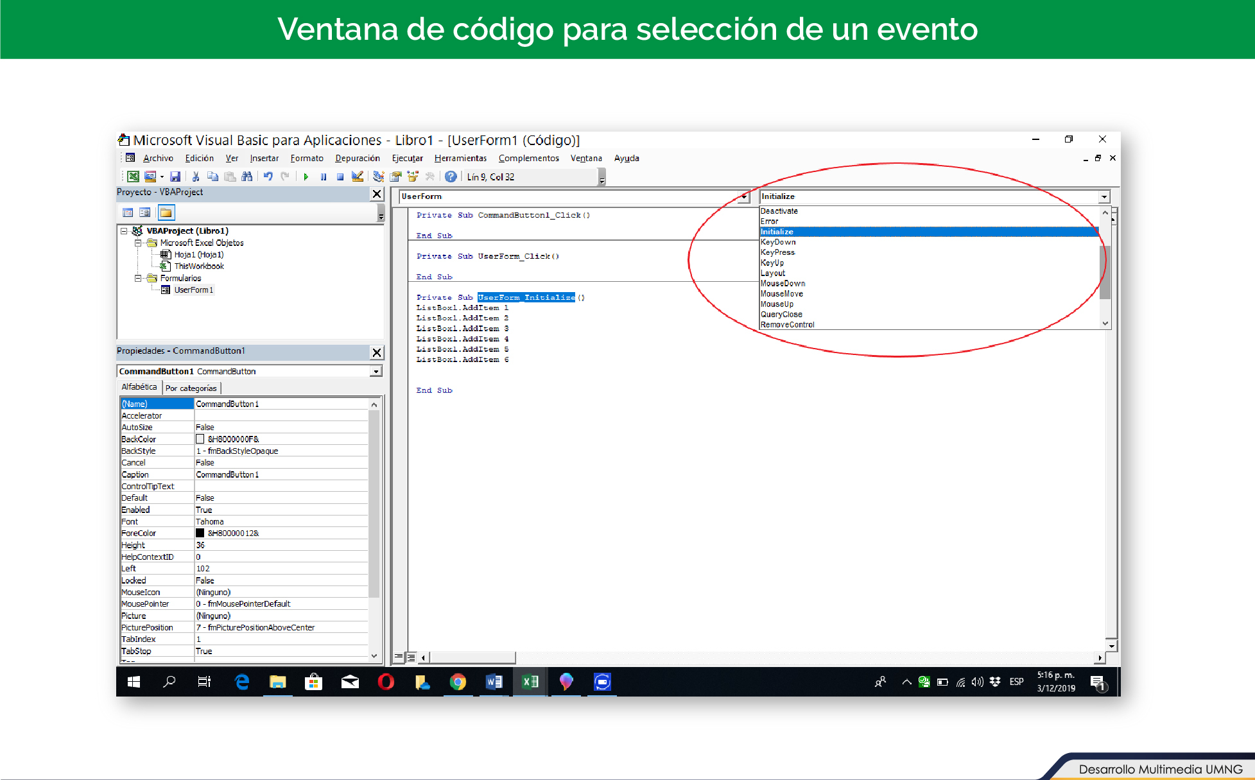
Task: Run the macro with the green play icon
Action: point(306,177)
